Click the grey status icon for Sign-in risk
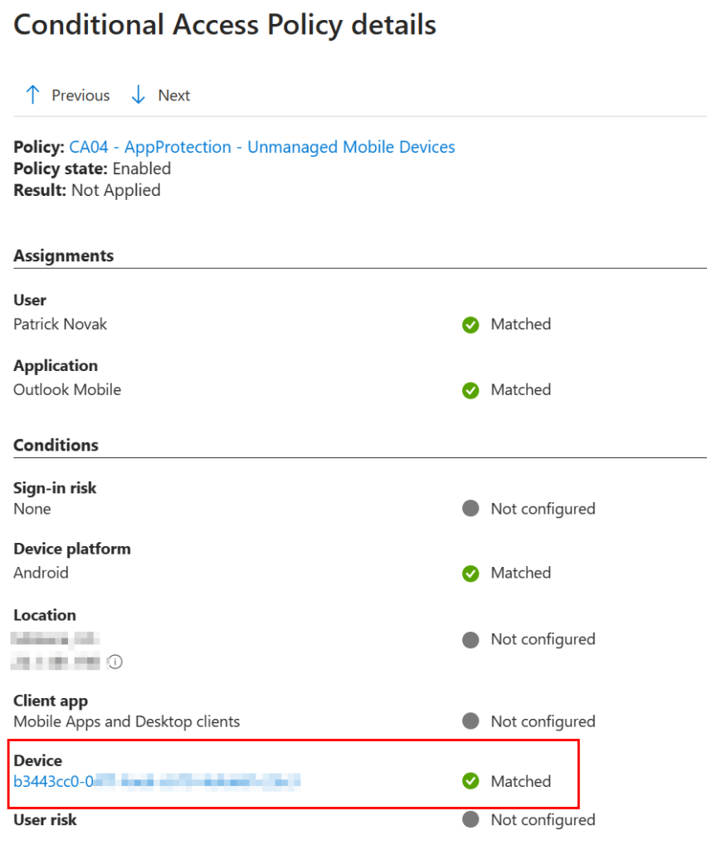This screenshot has width=707, height=850. click(x=471, y=509)
